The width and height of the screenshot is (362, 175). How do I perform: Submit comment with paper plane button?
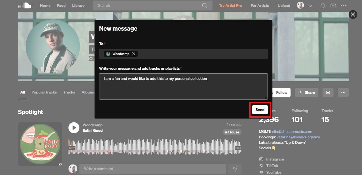[235, 169]
